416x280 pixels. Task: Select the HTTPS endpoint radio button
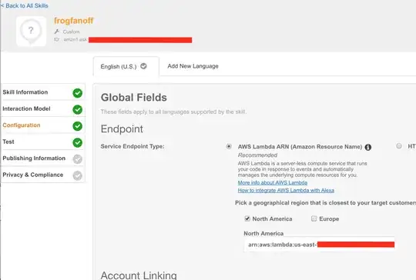pos(399,145)
